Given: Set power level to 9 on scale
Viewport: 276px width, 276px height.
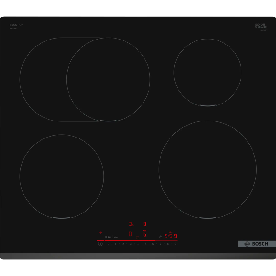Looking at the screenshot, I should click(175, 244).
